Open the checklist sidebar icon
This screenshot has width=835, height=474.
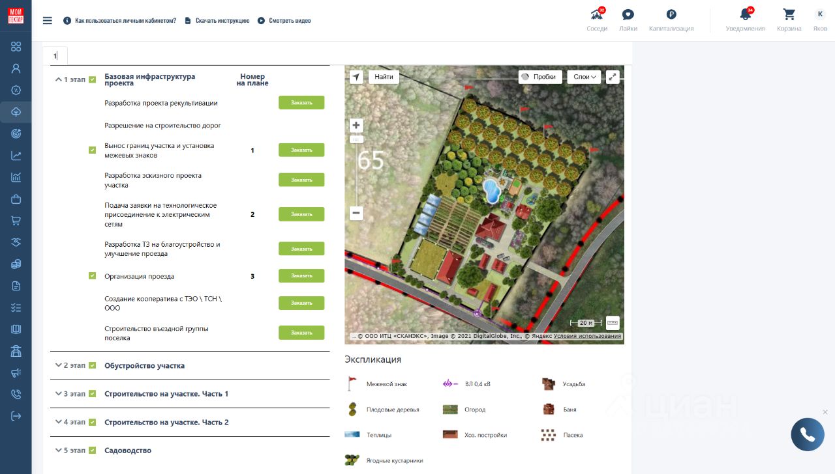16,307
